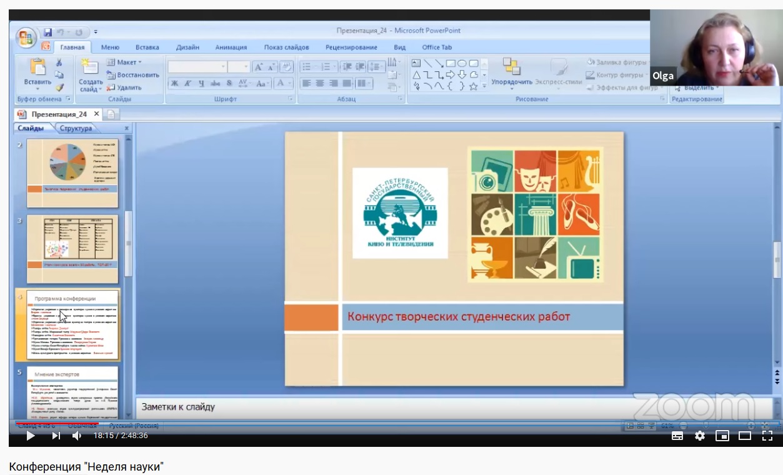Create a new slide with Создать слайд icon
Viewport: 783px width, 475px height.
(90, 67)
